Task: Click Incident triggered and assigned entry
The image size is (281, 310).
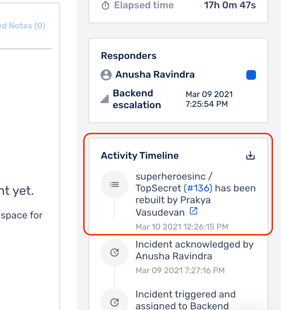Action: (186, 300)
